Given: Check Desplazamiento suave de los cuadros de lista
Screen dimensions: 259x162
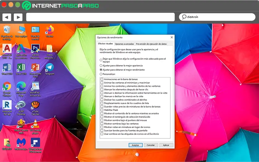Looking at the screenshot, I should pyautogui.click(x=102, y=103).
